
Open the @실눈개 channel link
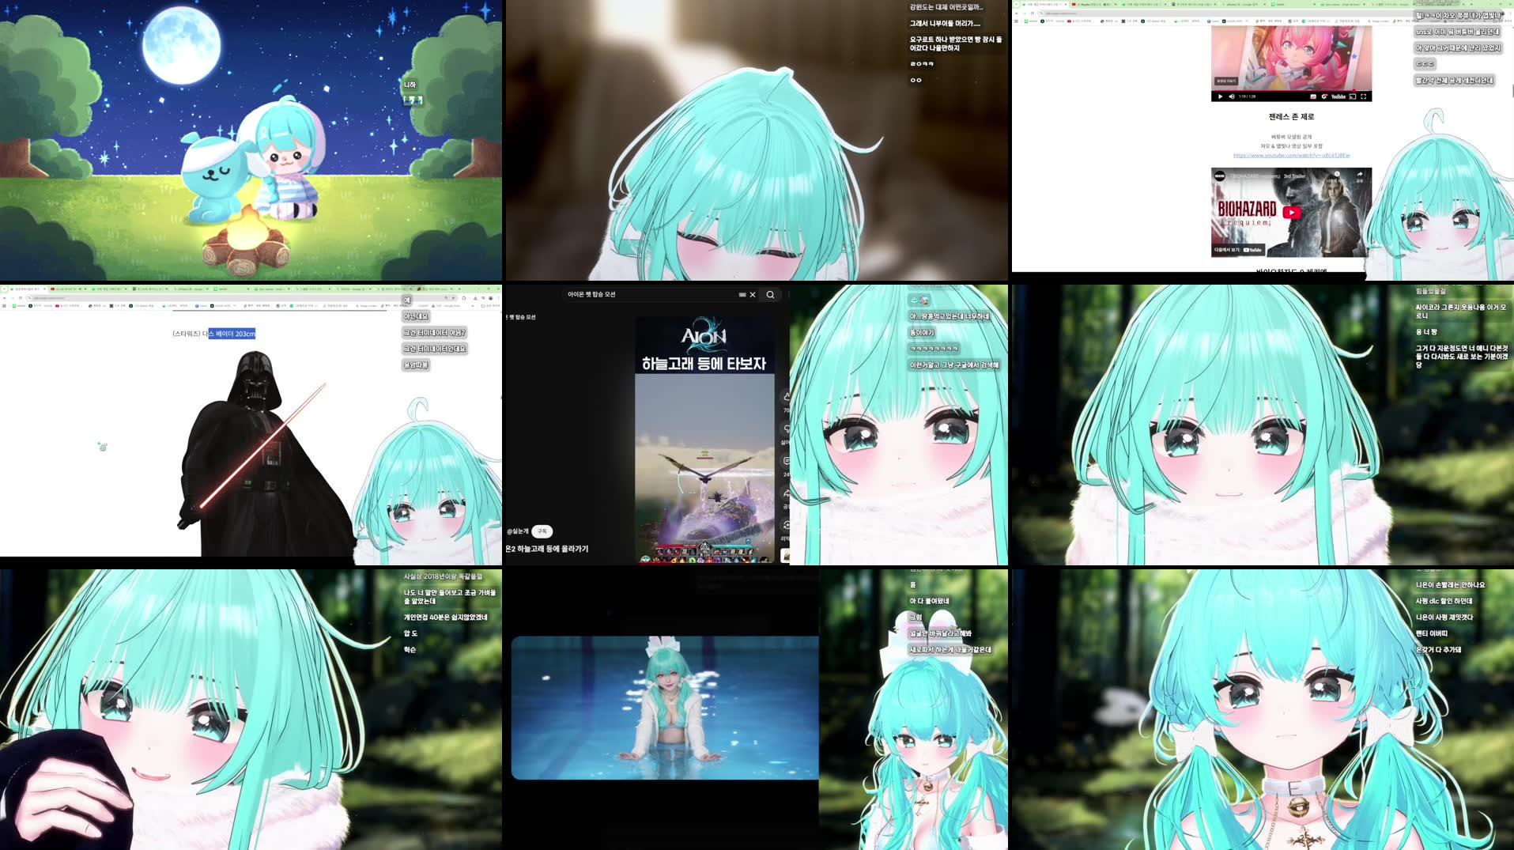tap(518, 531)
